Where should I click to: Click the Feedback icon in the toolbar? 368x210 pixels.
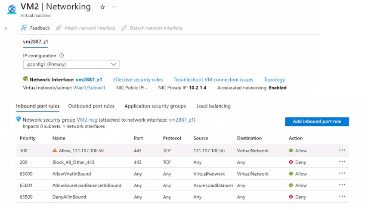[24, 28]
